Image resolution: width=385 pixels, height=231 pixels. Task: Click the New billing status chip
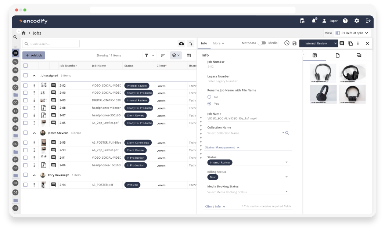pos(212,177)
